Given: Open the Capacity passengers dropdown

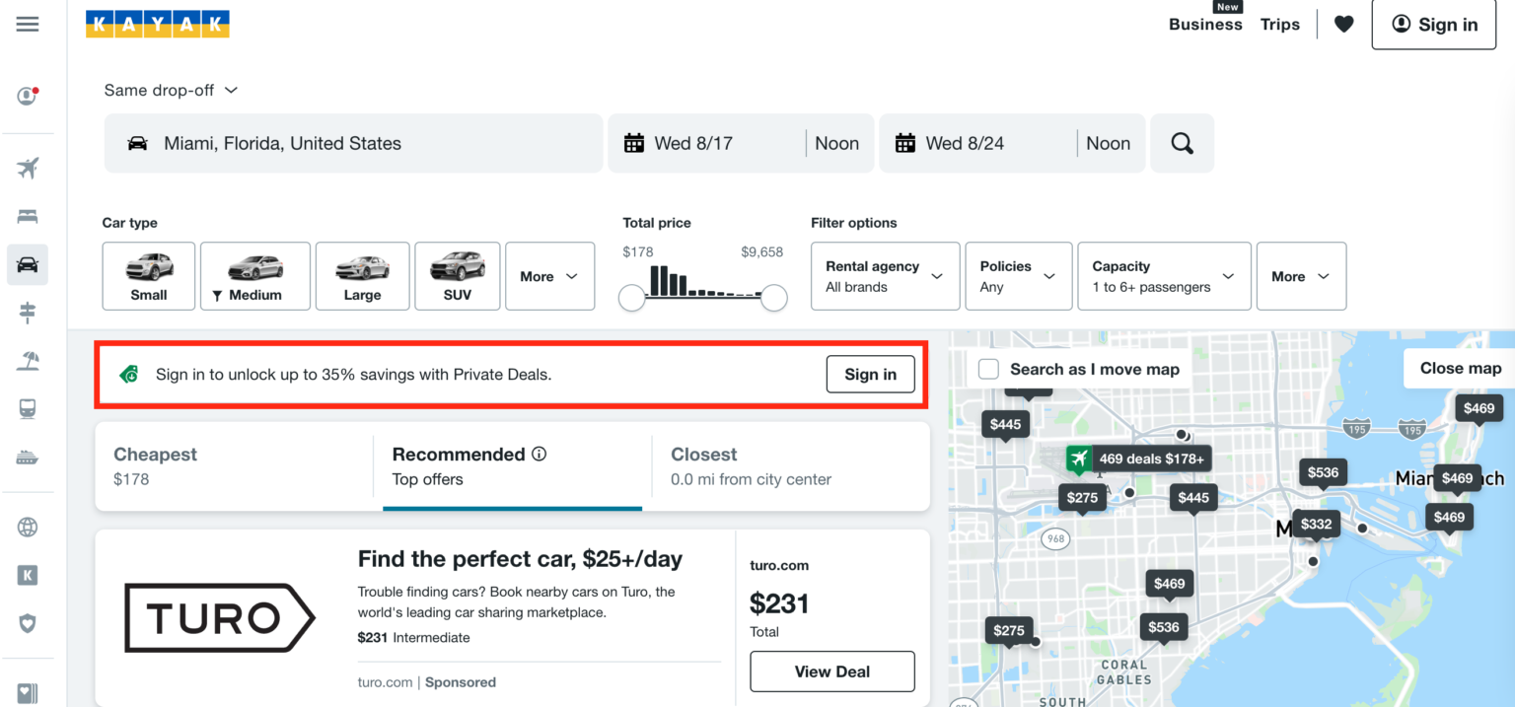Looking at the screenshot, I should click(x=1164, y=276).
